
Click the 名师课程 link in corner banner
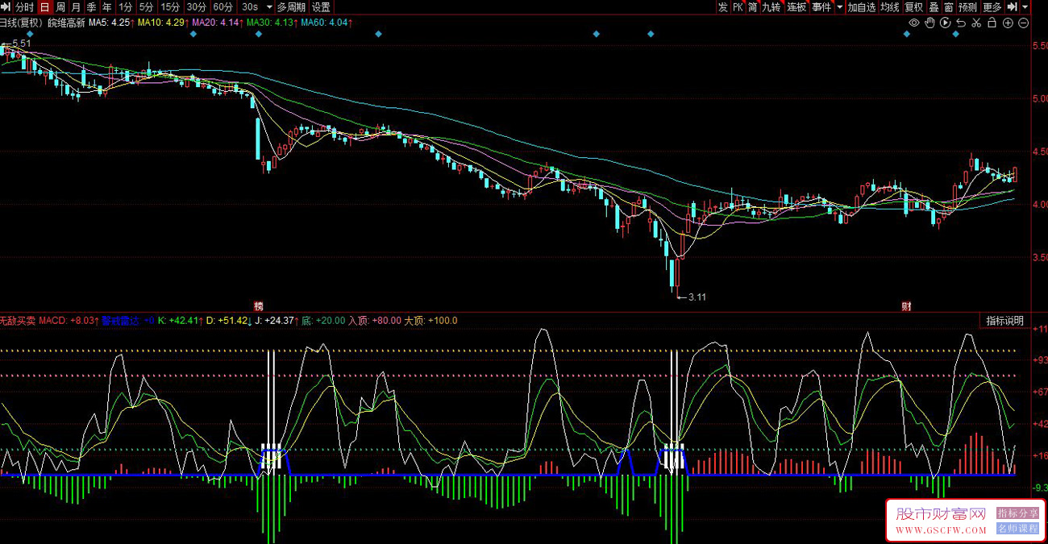(x=1018, y=529)
